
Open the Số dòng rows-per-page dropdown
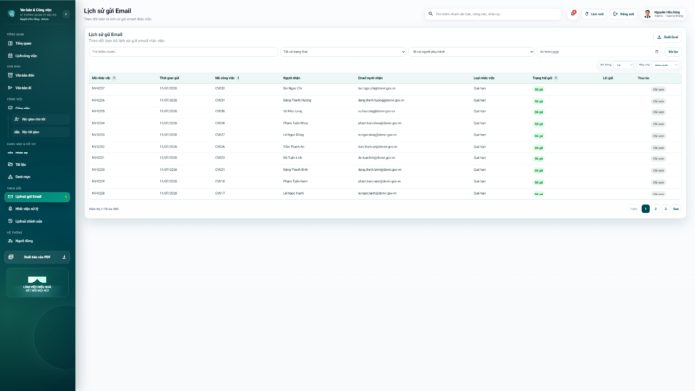pyautogui.click(x=624, y=65)
